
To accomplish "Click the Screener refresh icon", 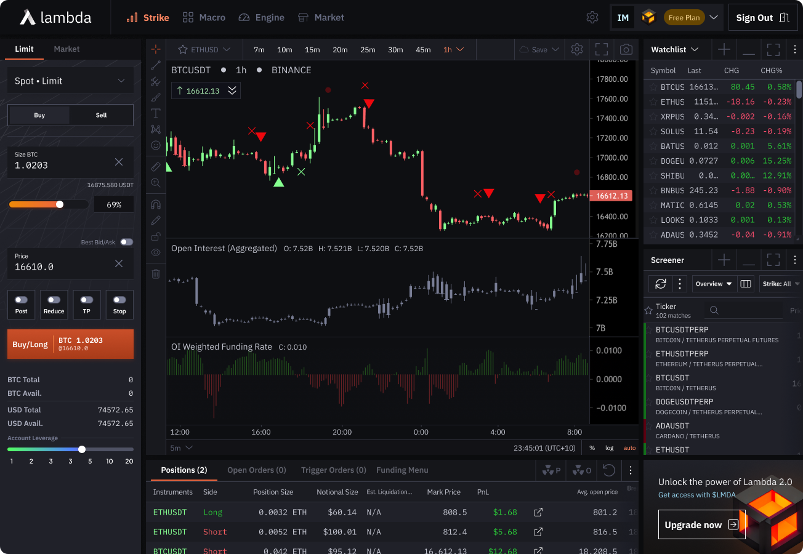I will pos(661,284).
